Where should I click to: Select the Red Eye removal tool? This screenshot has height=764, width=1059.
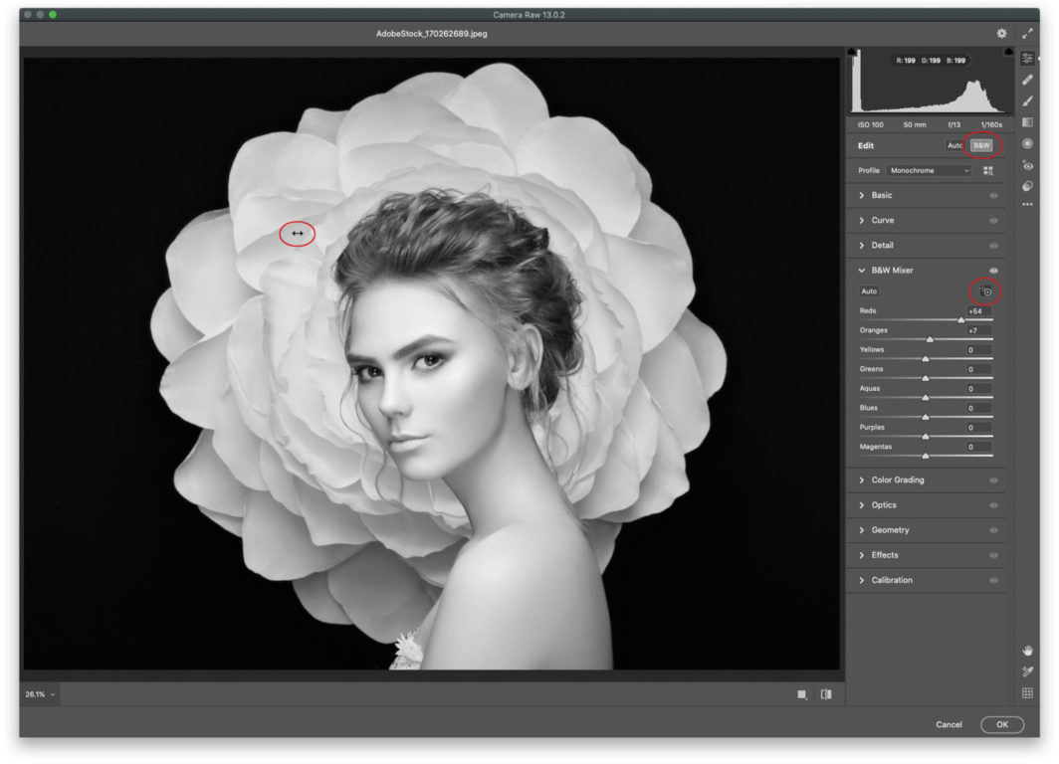pos(1027,163)
